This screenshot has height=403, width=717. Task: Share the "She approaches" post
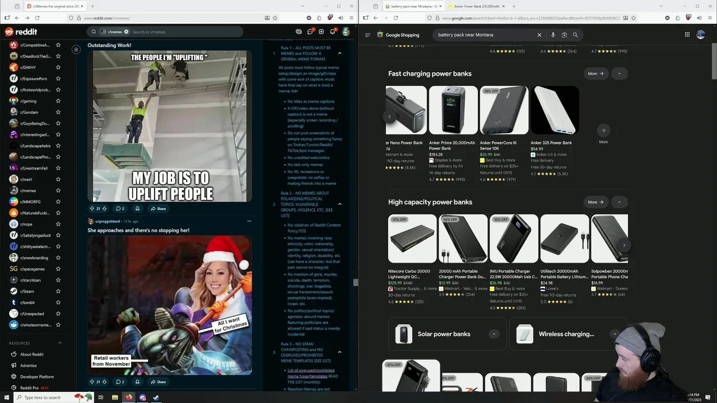coord(158,382)
